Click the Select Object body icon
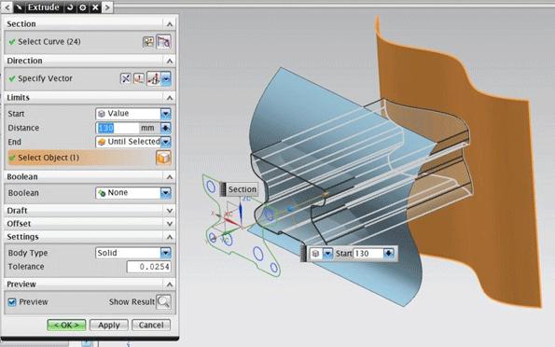 163,158
